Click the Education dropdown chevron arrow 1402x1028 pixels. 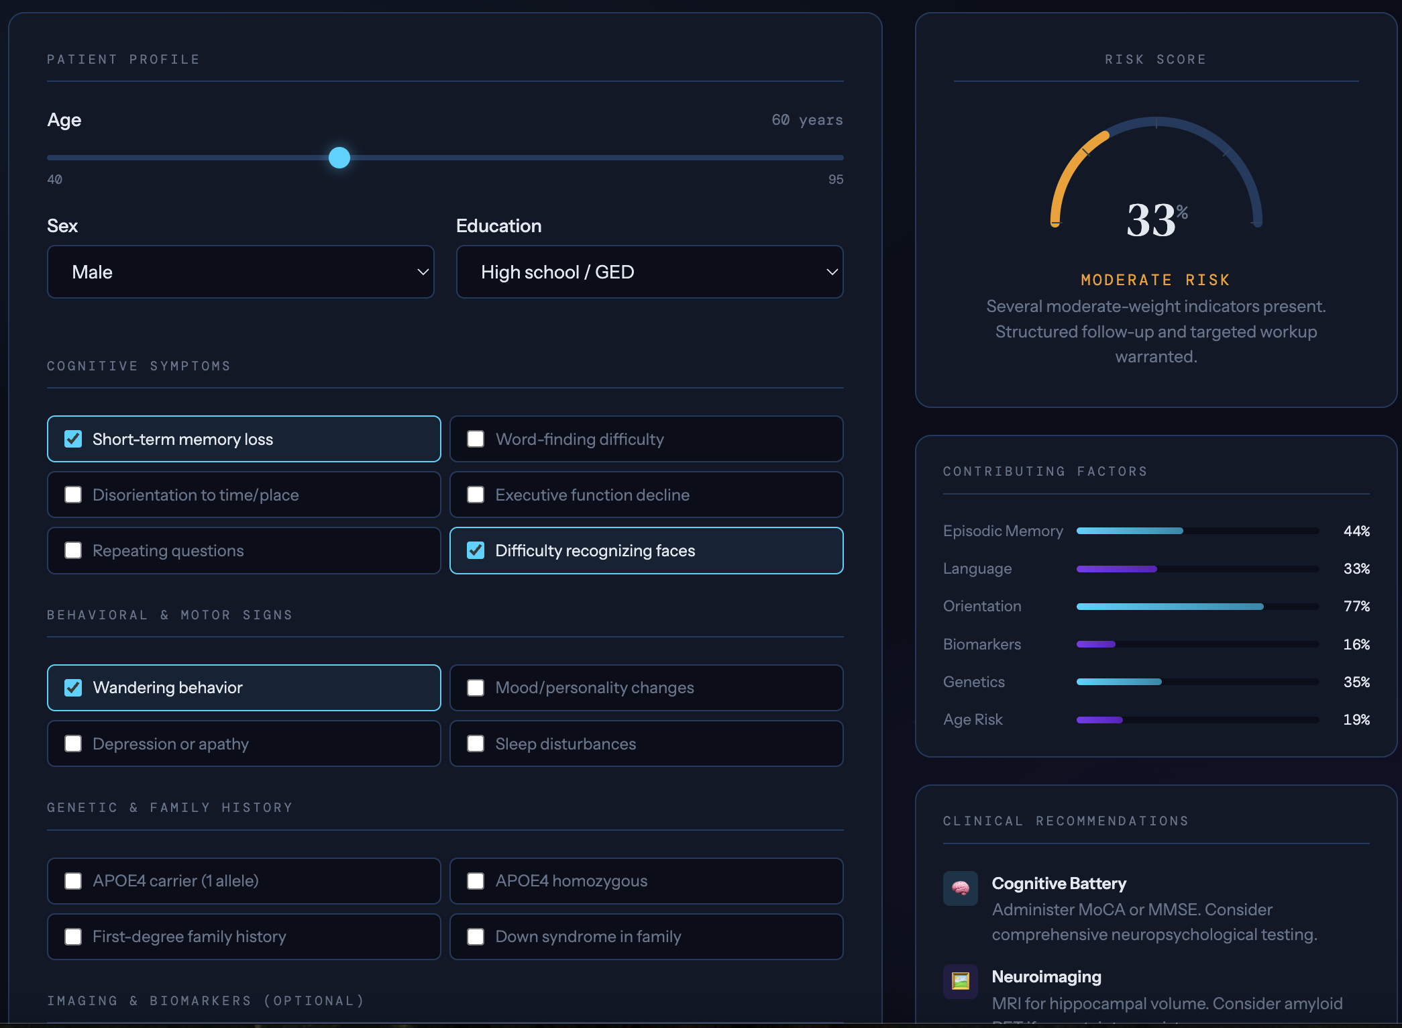[832, 272]
